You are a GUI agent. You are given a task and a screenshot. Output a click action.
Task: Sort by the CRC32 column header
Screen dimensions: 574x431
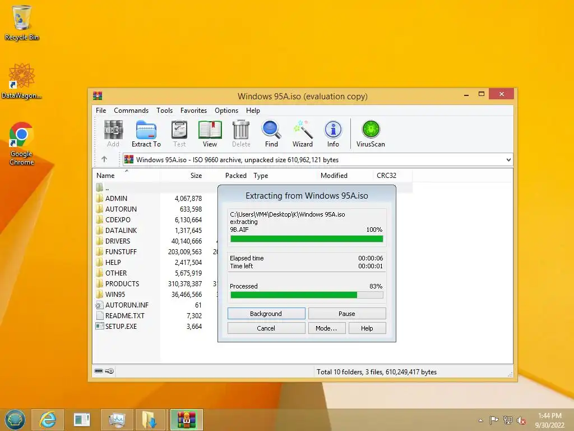coord(392,175)
